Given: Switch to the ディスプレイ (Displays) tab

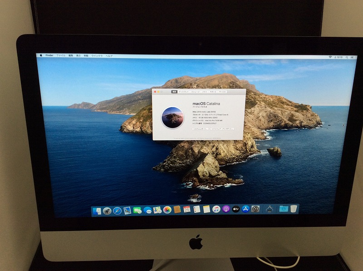Looking at the screenshot, I should pyautogui.click(x=184, y=92).
